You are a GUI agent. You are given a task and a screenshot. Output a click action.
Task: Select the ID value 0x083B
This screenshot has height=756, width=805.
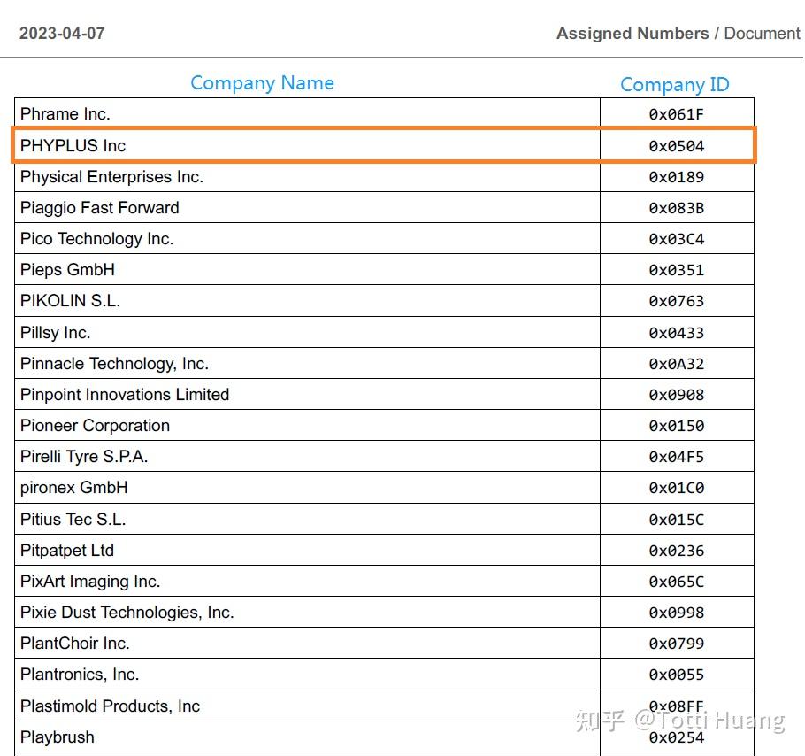pyautogui.click(x=676, y=208)
